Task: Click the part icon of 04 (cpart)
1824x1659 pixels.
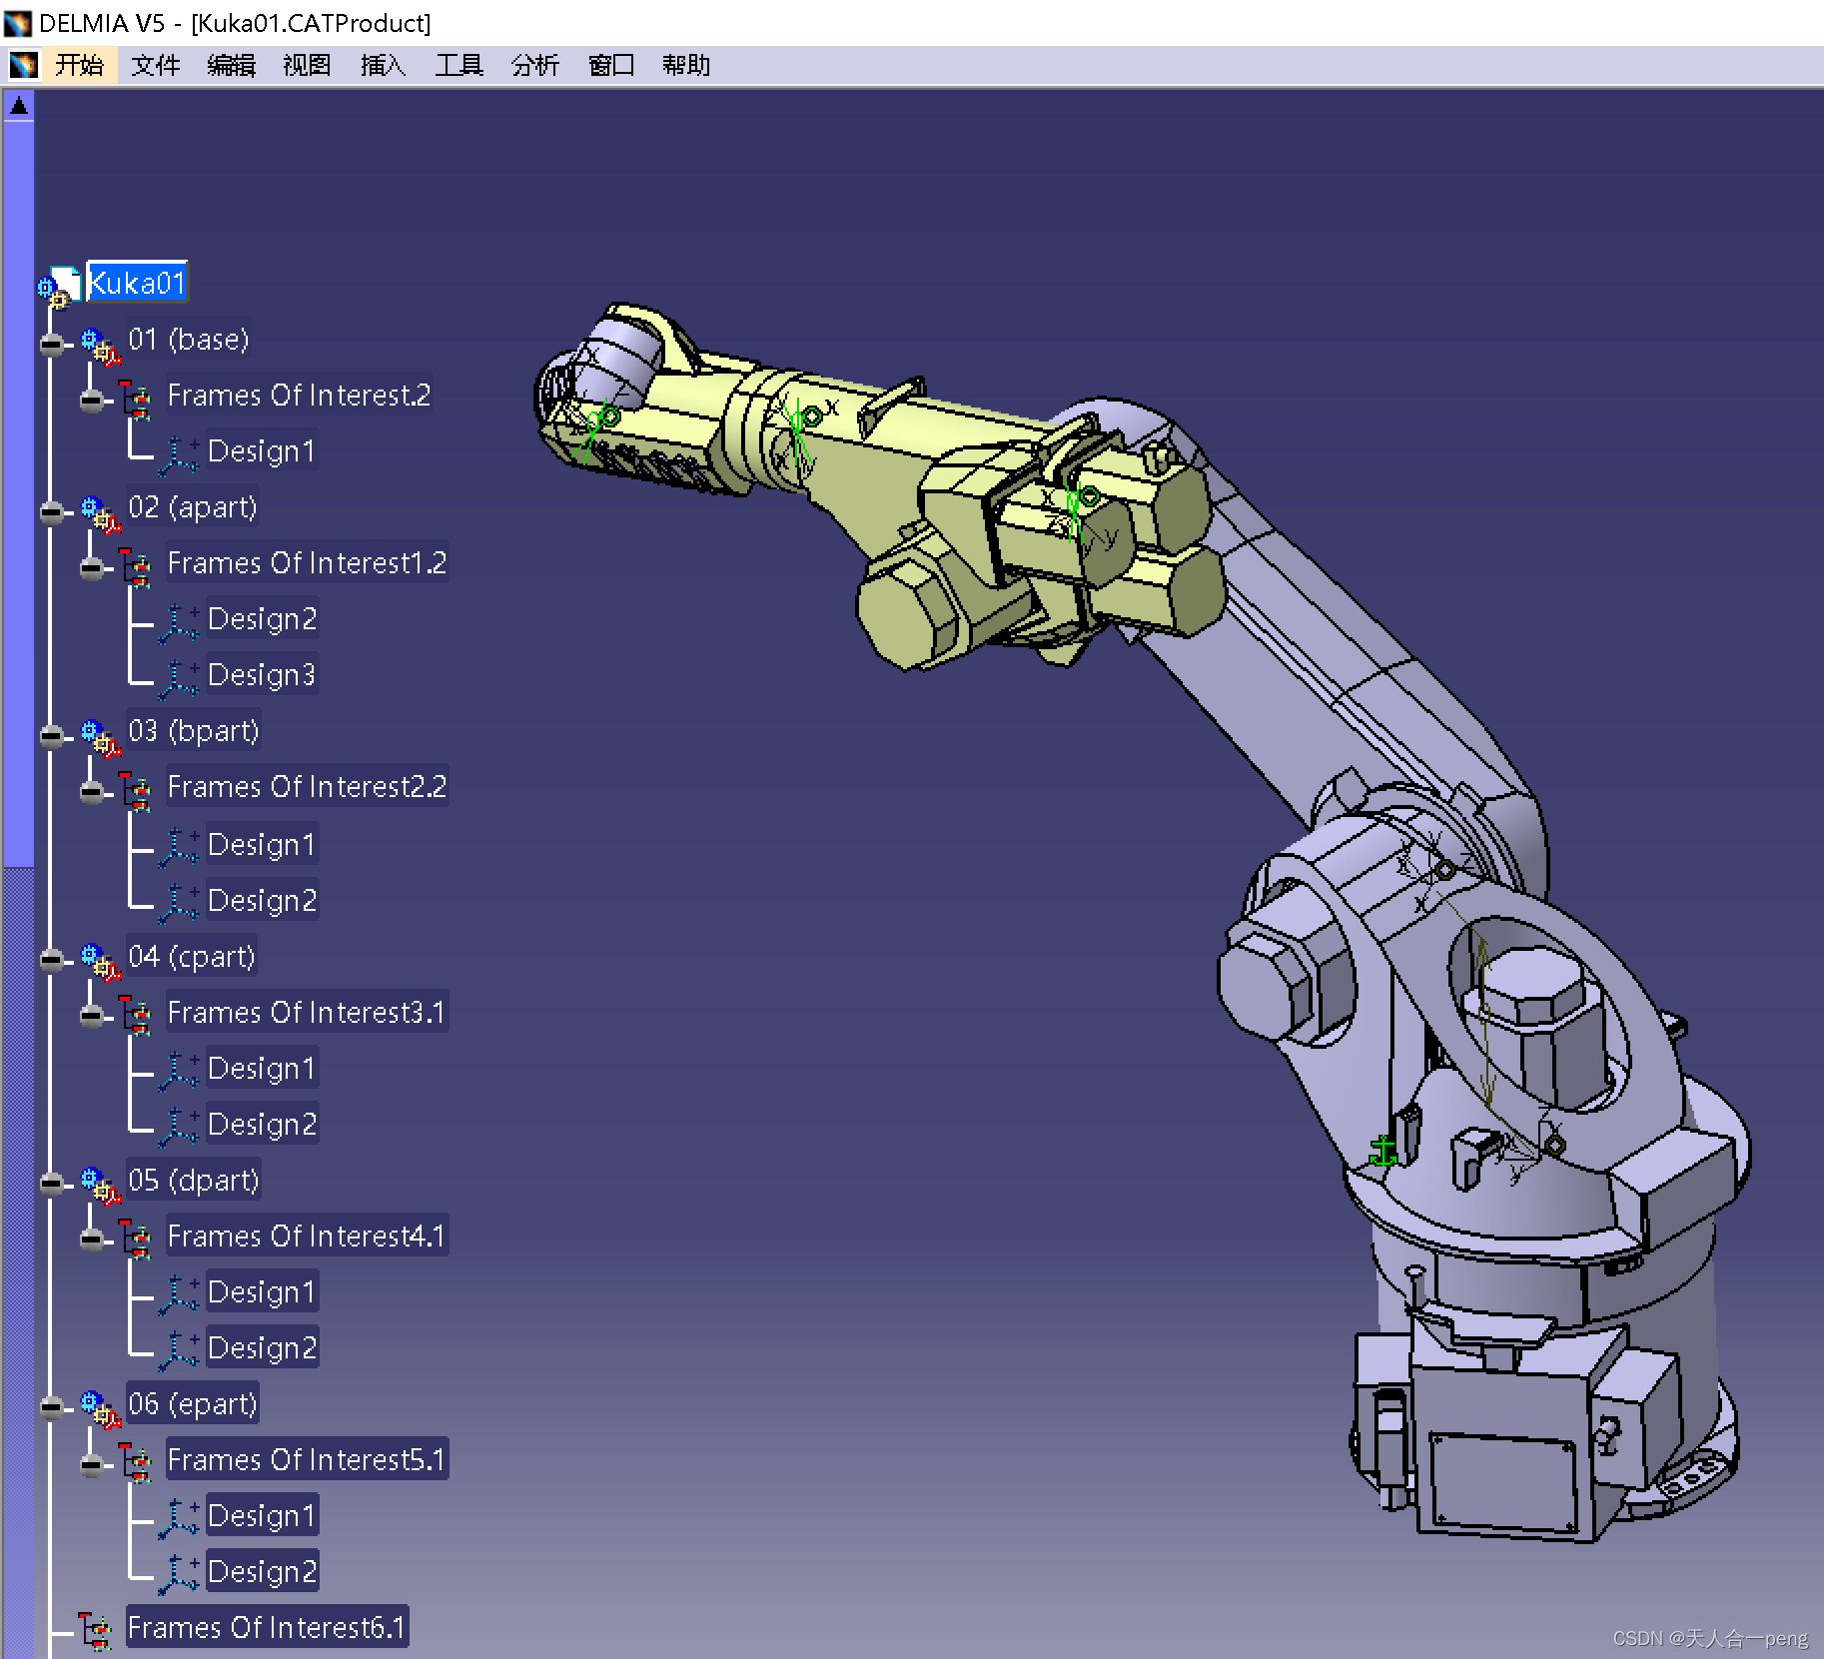Action: tap(101, 962)
